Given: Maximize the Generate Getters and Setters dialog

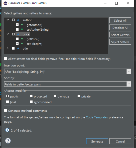Looking at the screenshot, I should coord(116,3).
